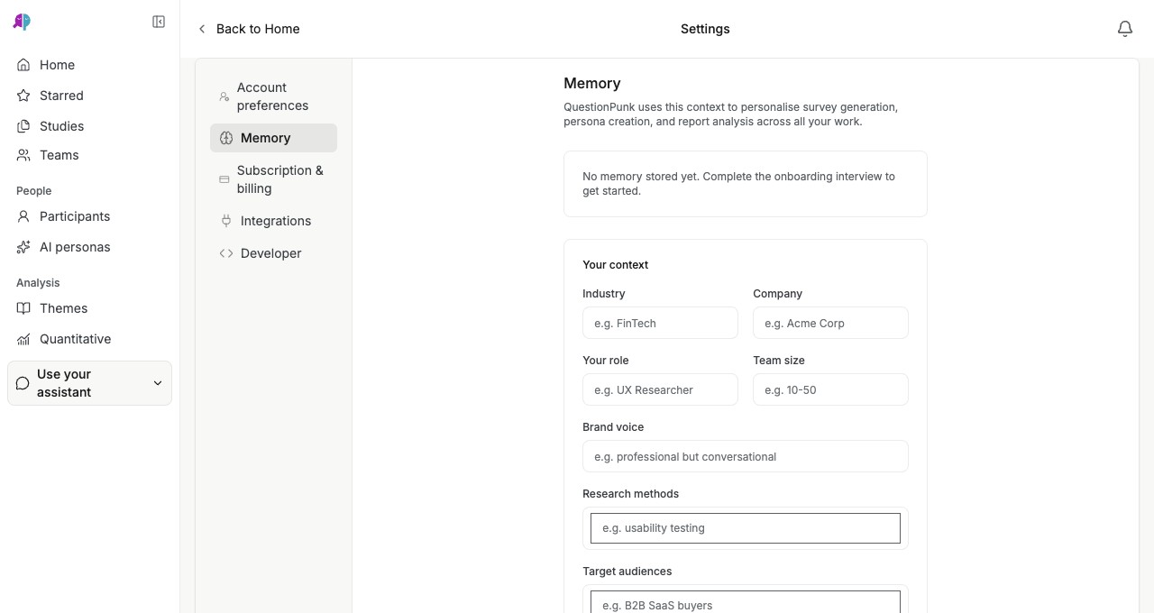1154x613 pixels.
Task: Focus the Brand voice input
Action: (746, 456)
